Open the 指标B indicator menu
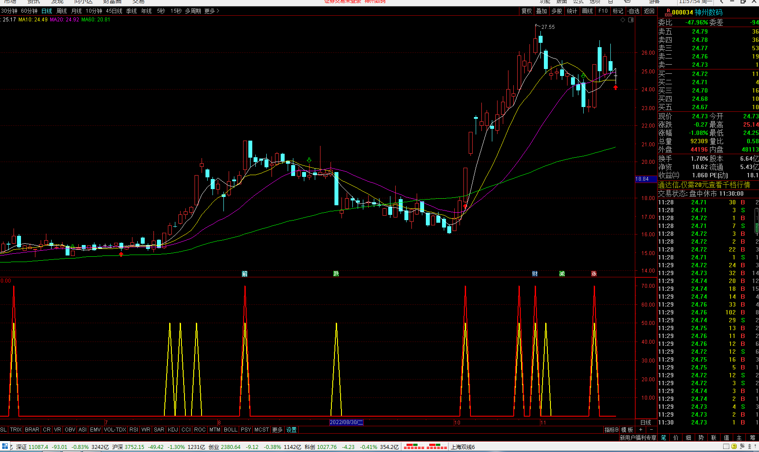 [611, 430]
